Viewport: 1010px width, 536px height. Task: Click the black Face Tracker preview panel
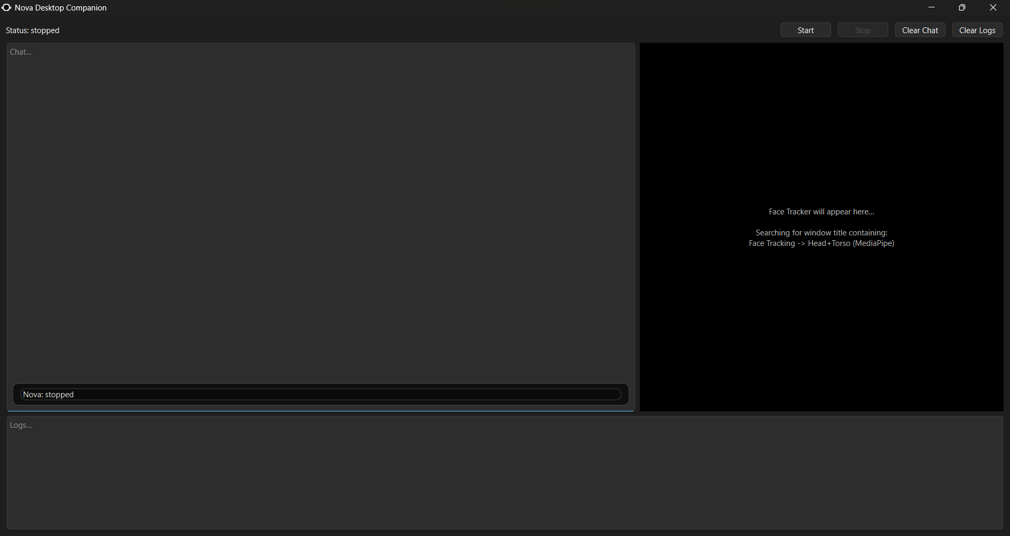(x=821, y=131)
